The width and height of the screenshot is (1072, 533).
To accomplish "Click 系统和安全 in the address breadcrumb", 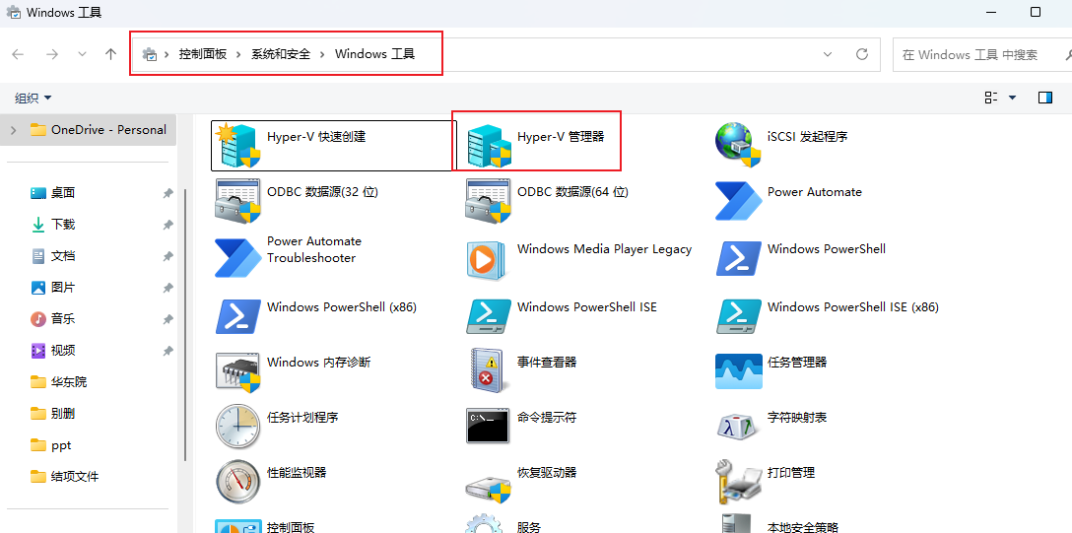I will point(280,54).
